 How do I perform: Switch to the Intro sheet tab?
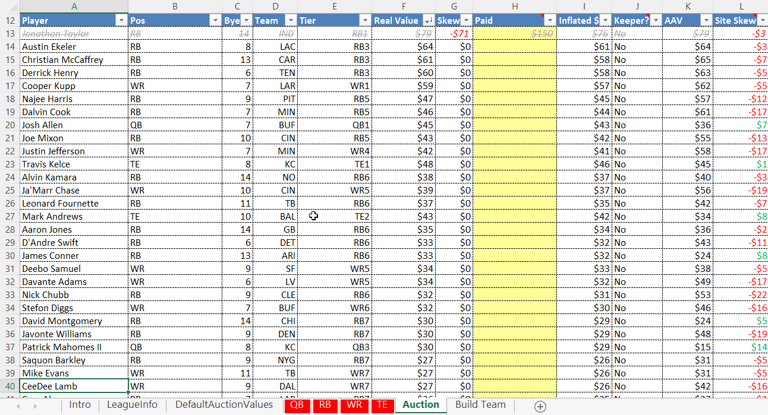pyautogui.click(x=80, y=405)
